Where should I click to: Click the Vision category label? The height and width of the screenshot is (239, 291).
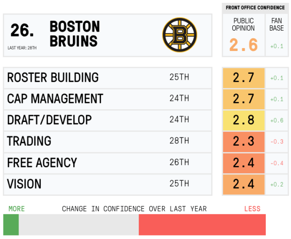[24, 184]
